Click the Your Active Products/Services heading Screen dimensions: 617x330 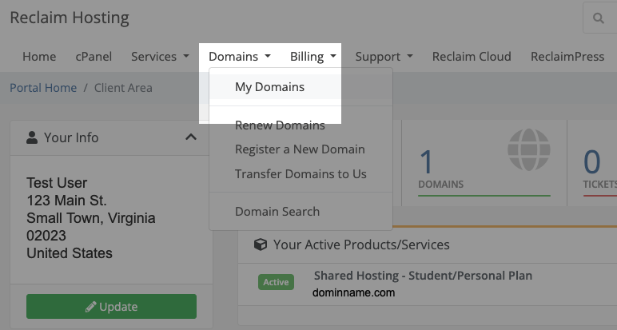tap(361, 245)
